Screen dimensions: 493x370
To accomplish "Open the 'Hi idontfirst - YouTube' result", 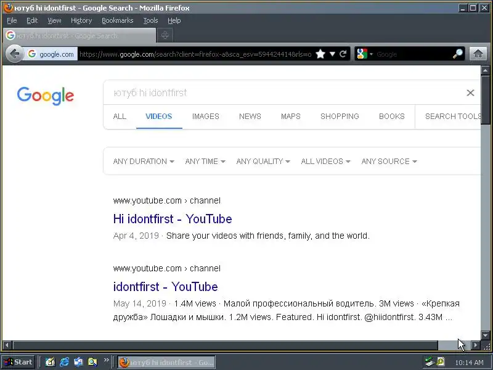I will [x=173, y=219].
